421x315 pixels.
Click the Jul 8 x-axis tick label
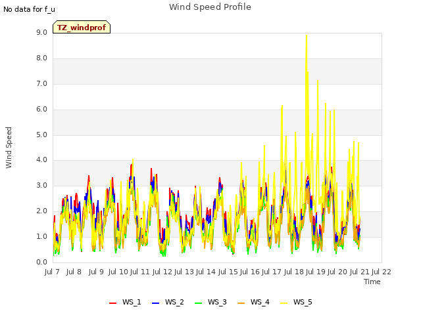pyautogui.click(x=74, y=272)
